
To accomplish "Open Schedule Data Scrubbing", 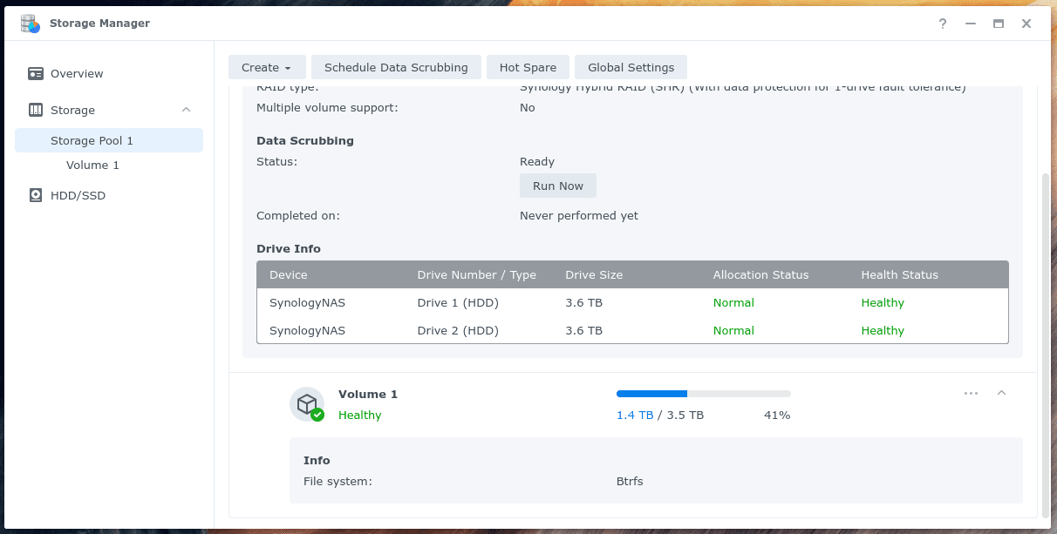I will 396,67.
